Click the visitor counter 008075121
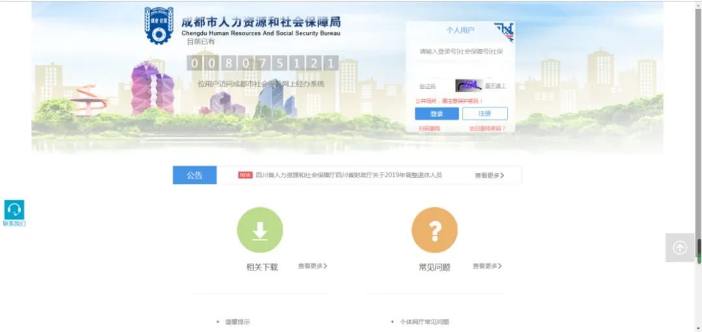Screen dimensions: 702x332 point(263,63)
